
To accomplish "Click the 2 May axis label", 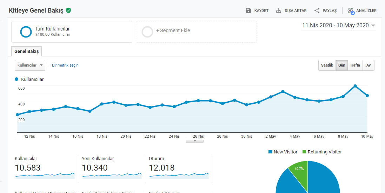I will click(x=271, y=136).
